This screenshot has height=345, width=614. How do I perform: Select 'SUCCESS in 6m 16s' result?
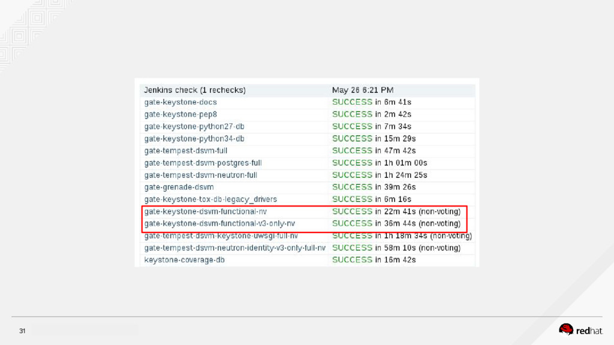click(x=371, y=199)
